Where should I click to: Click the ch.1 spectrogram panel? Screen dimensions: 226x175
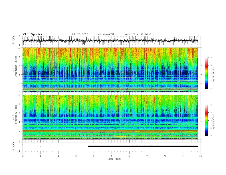[110, 70]
